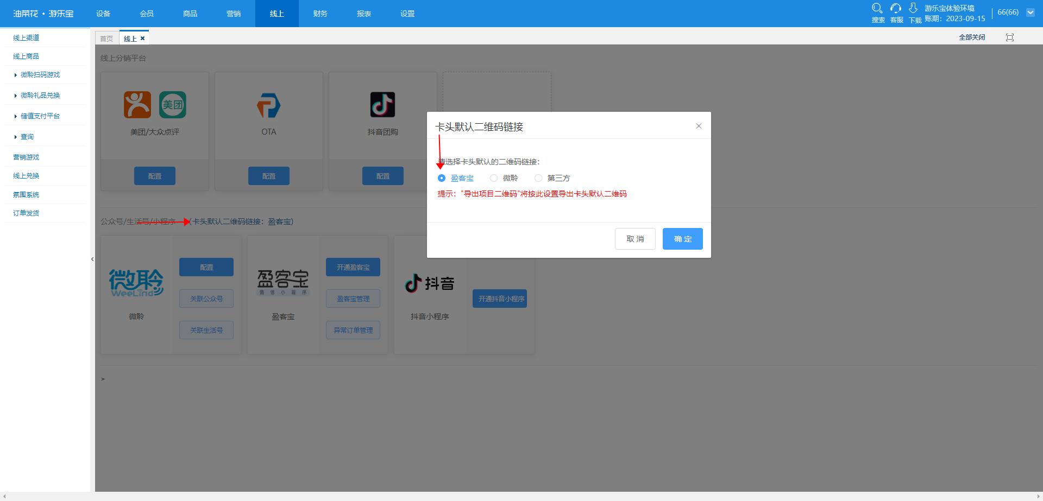Image resolution: width=1043 pixels, height=501 pixels.
Task: Open the 商品 top menu
Action: 190,14
